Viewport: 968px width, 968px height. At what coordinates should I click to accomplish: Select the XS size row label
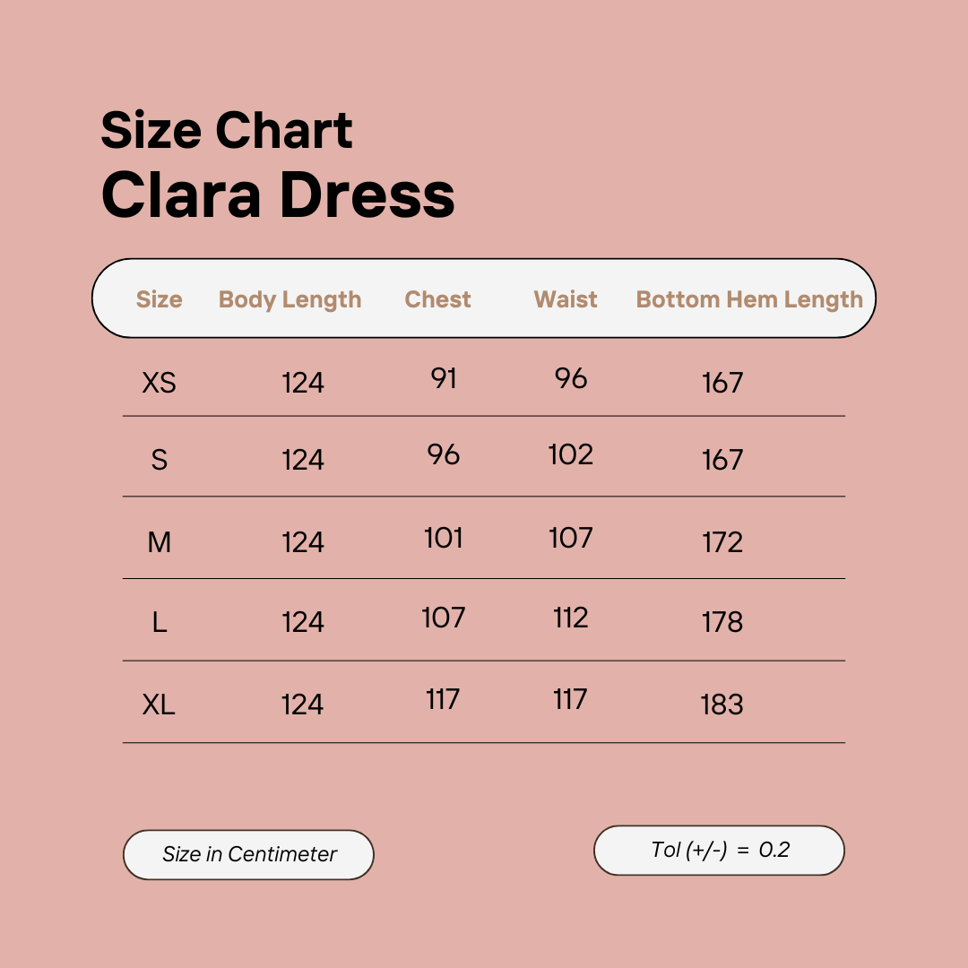(x=159, y=383)
